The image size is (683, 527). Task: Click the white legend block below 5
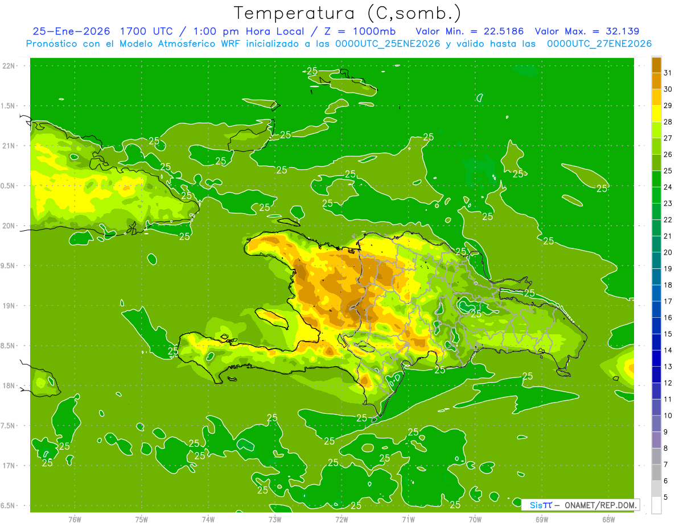point(656,505)
